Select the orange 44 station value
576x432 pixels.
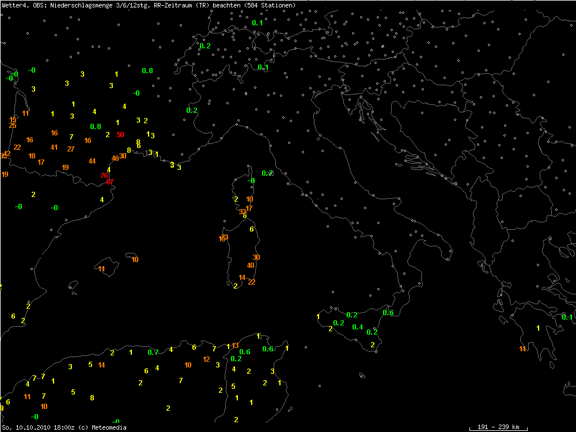tap(92, 161)
